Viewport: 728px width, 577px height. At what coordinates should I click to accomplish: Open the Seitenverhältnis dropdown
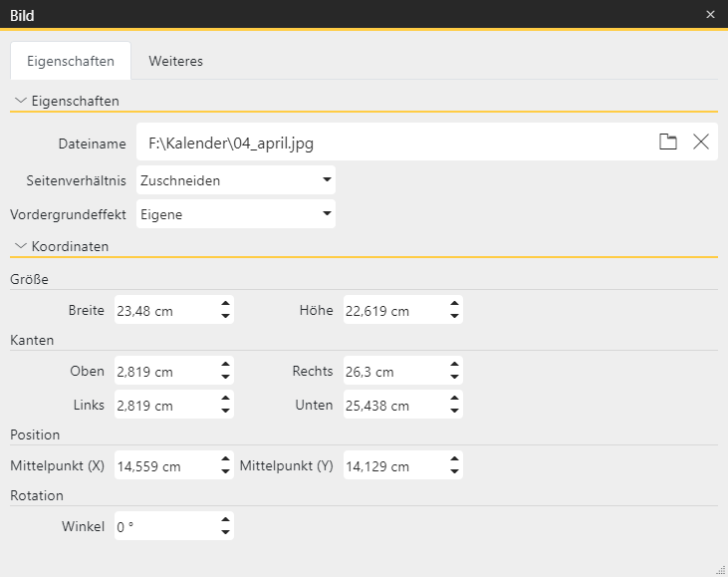point(327,180)
